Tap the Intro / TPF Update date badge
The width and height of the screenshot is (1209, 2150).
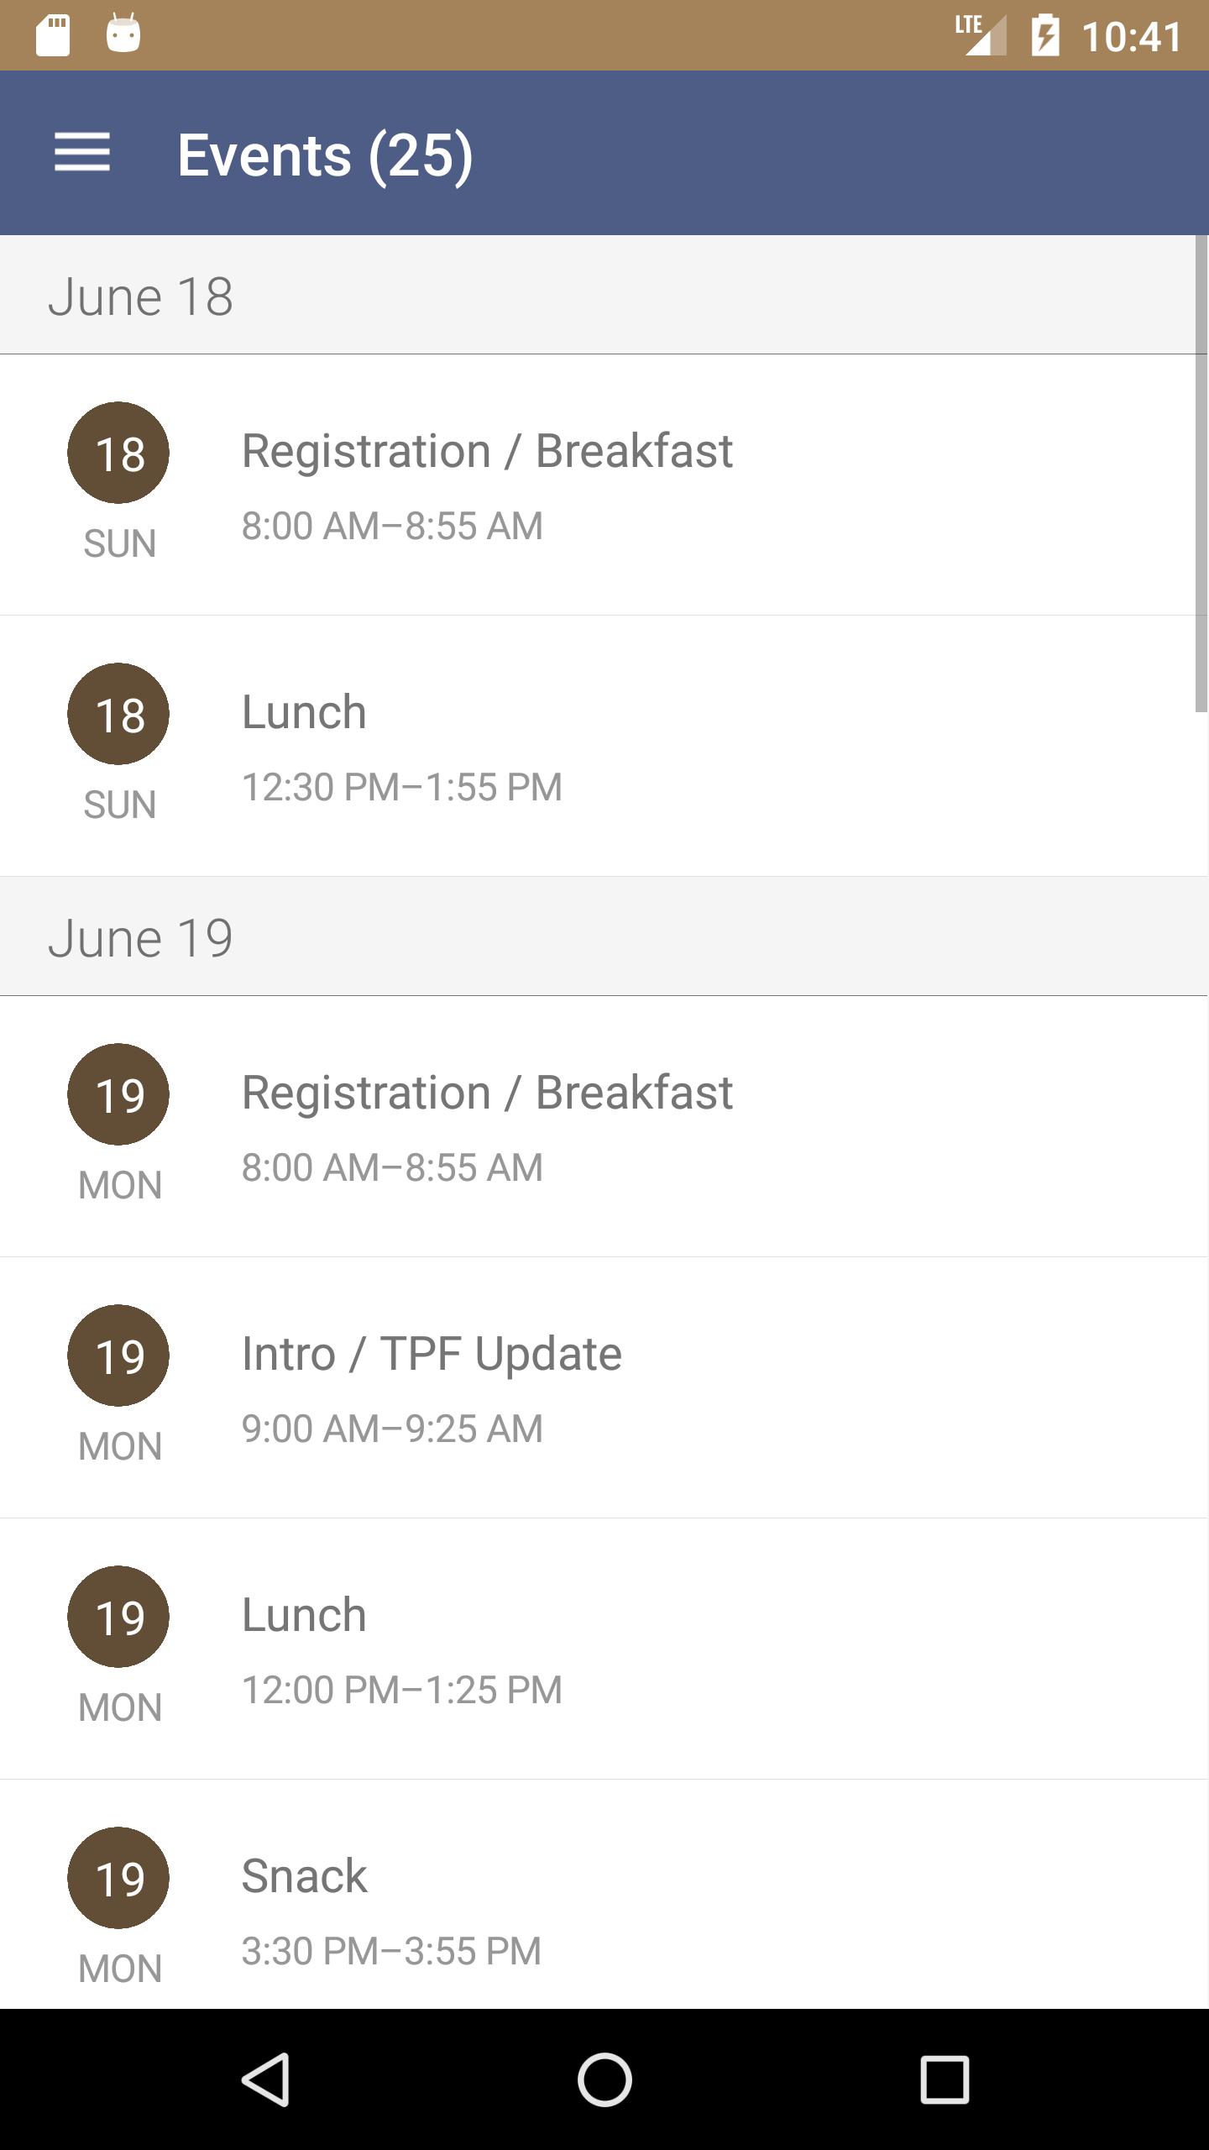118,1356
